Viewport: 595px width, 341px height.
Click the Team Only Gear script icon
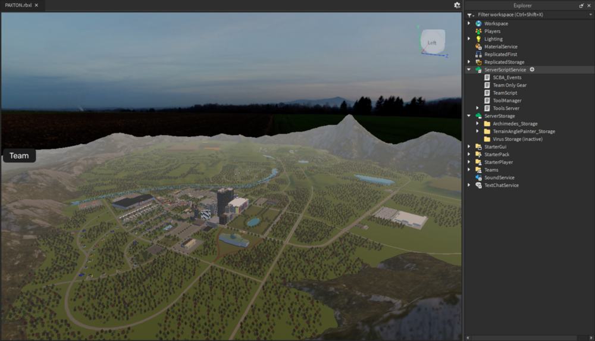click(x=487, y=85)
